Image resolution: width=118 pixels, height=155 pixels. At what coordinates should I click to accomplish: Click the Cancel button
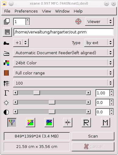point(93,147)
